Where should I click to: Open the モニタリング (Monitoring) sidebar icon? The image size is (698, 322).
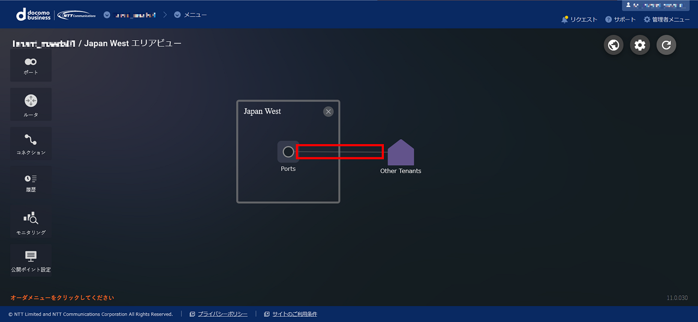point(31,222)
